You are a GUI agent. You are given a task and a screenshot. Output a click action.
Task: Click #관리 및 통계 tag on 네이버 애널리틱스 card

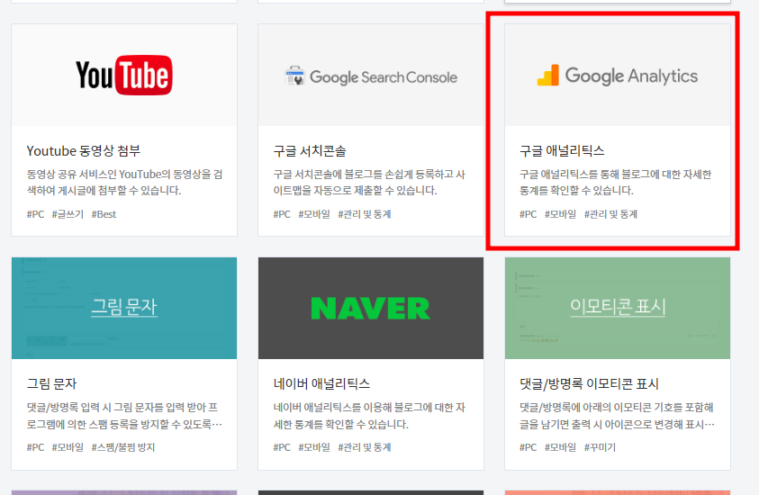pos(365,447)
